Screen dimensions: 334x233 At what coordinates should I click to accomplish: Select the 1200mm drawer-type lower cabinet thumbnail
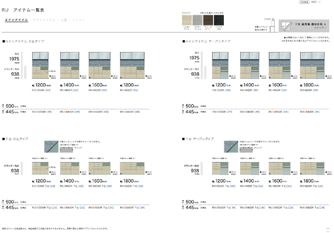pos(42,167)
